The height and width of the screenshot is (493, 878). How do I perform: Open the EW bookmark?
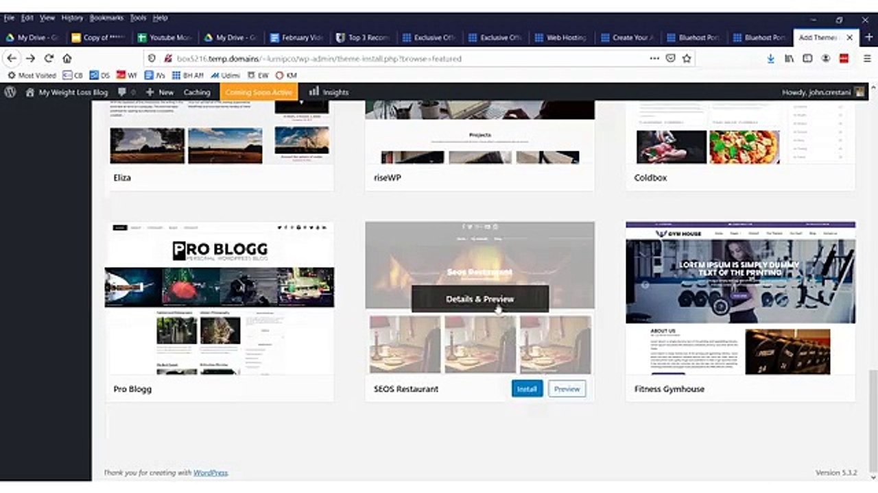click(x=259, y=75)
